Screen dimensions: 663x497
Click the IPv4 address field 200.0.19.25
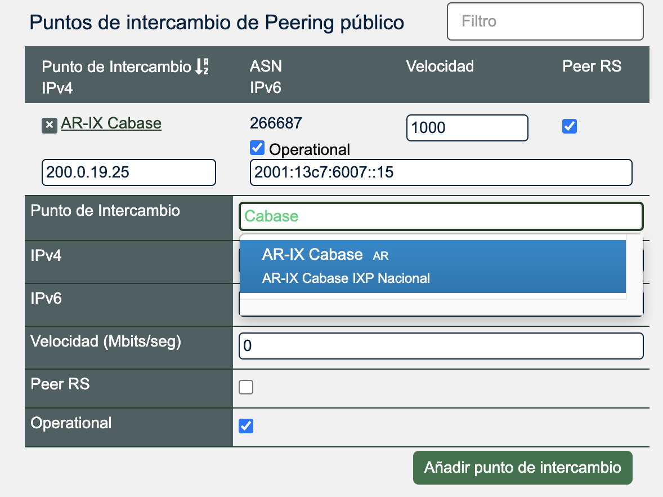click(128, 172)
